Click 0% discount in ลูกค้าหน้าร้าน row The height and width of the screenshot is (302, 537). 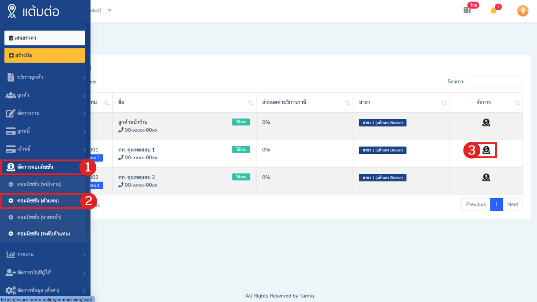pyautogui.click(x=266, y=122)
